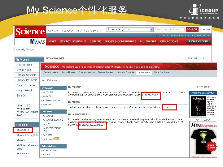223x167 pixels.
Task: Open the Science Magazine dropdown arrow
Action: click(x=152, y=30)
